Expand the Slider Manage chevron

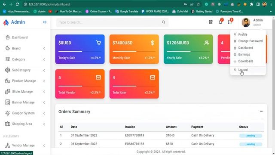pos(44,92)
